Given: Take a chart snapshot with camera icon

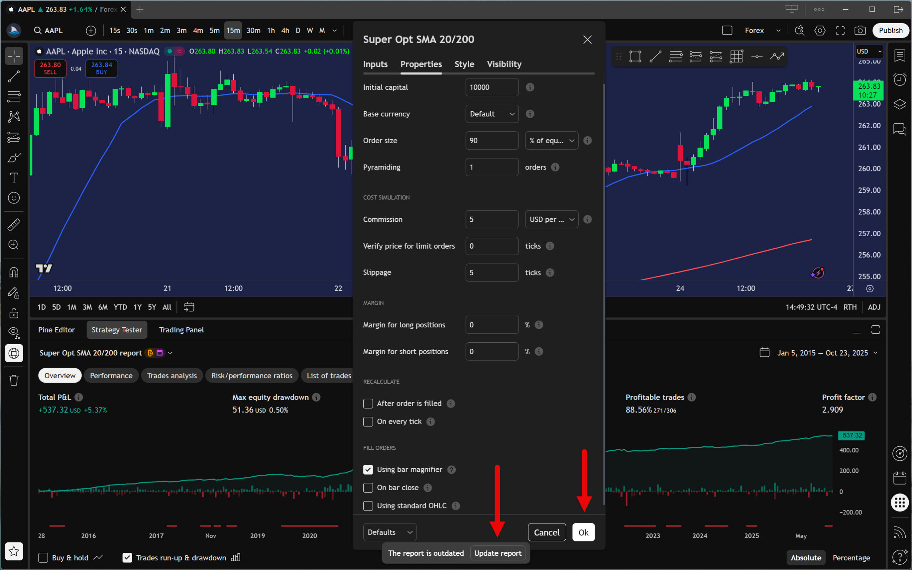Looking at the screenshot, I should (x=860, y=31).
